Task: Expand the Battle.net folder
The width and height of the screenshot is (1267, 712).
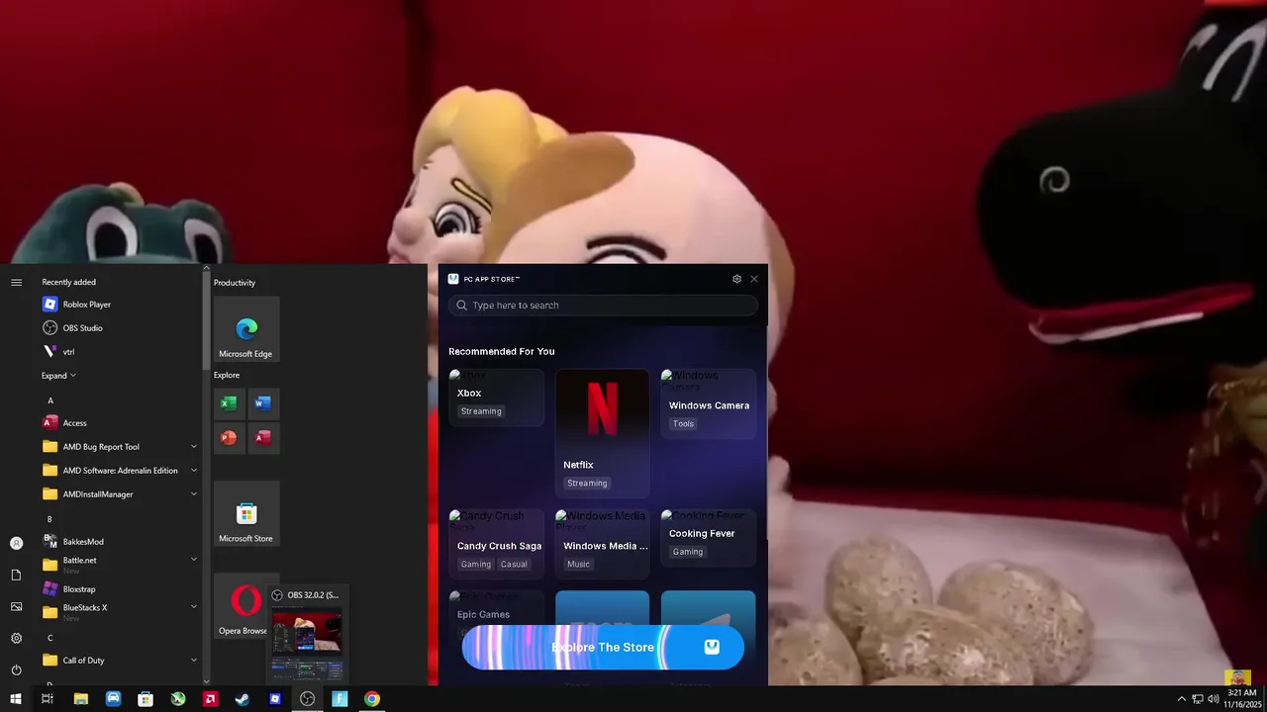Action: pyautogui.click(x=194, y=560)
